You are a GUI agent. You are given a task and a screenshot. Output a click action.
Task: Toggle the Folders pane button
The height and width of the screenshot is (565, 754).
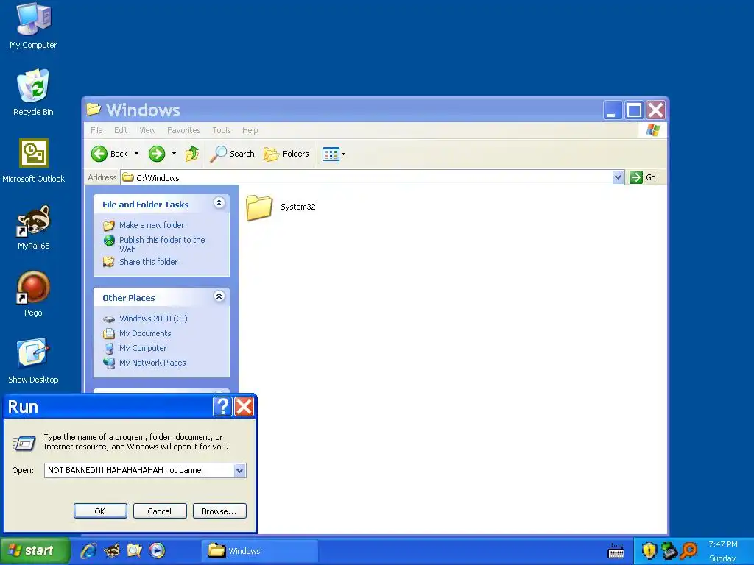click(286, 154)
